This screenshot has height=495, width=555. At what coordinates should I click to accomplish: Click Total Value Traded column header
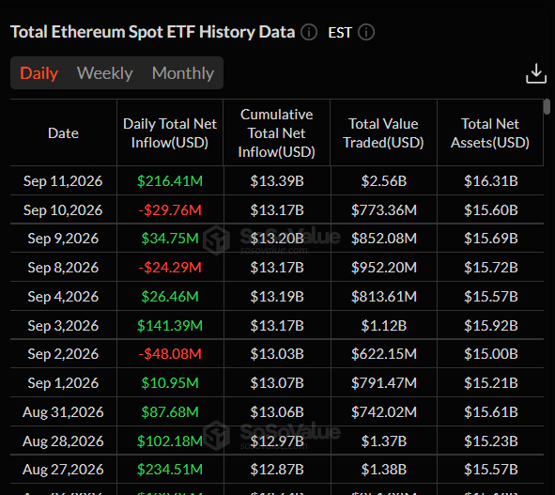(383, 133)
